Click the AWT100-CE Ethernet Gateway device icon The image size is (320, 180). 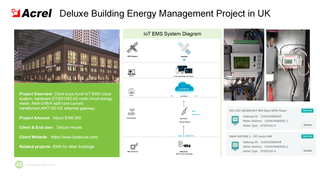coord(184,112)
